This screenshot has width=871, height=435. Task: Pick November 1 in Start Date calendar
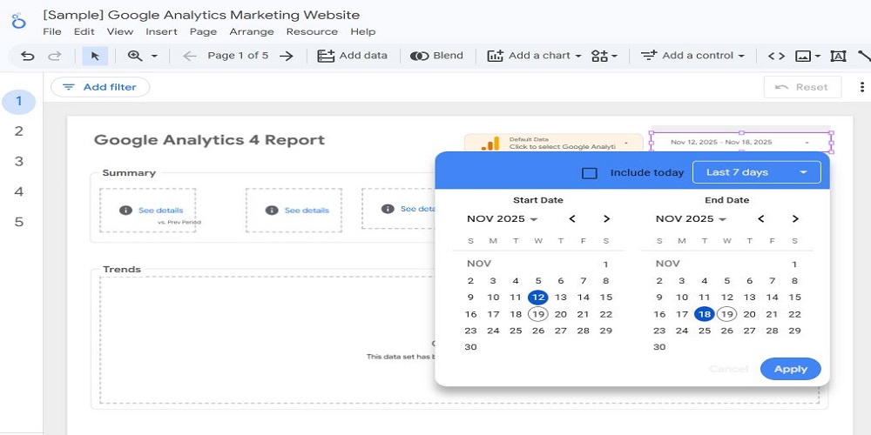point(605,264)
